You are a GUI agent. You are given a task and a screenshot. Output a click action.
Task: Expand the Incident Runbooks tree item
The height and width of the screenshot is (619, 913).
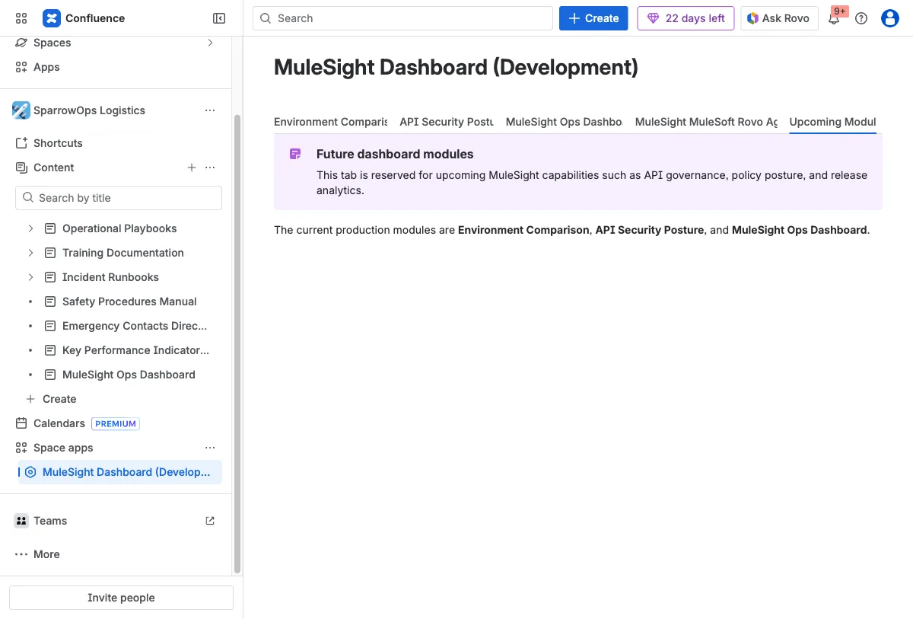coord(30,277)
